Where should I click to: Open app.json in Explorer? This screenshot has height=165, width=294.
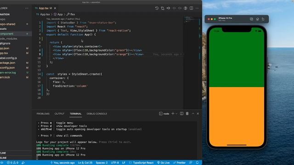[15, 48]
